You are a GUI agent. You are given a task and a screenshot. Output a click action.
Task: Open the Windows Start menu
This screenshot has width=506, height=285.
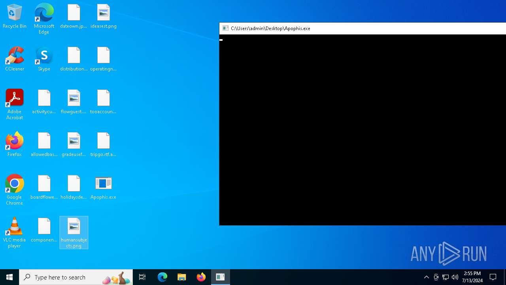coord(9,277)
